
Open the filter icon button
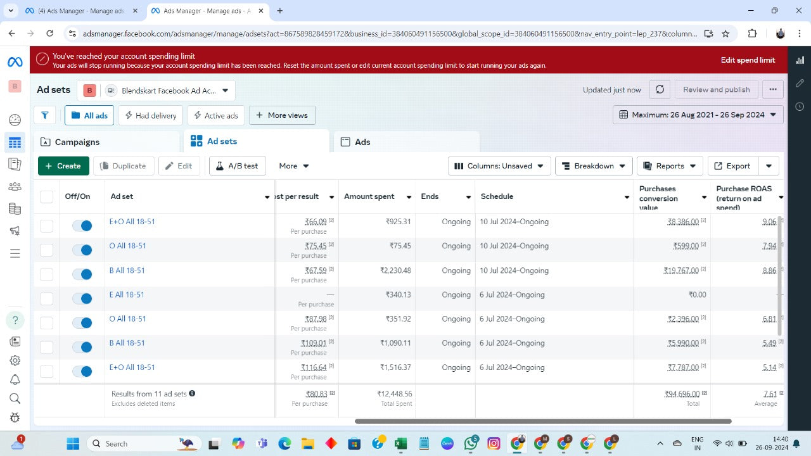click(x=45, y=115)
